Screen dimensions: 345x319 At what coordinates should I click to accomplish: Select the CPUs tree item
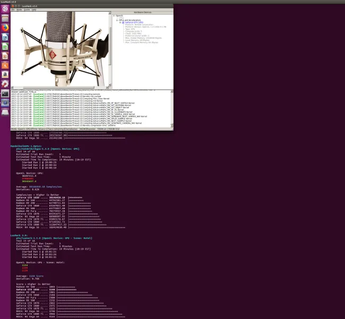(121, 18)
